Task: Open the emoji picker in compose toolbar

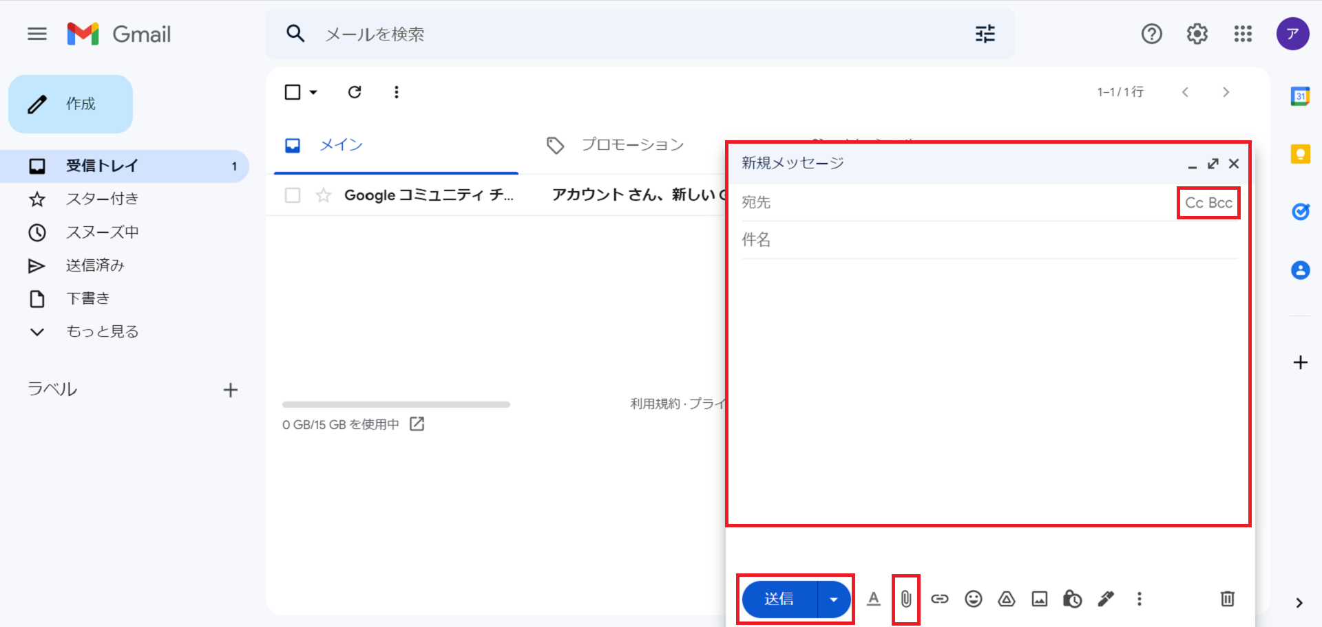Action: point(973,599)
